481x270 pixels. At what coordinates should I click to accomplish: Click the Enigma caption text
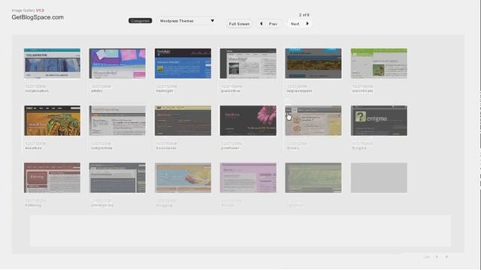359,148
